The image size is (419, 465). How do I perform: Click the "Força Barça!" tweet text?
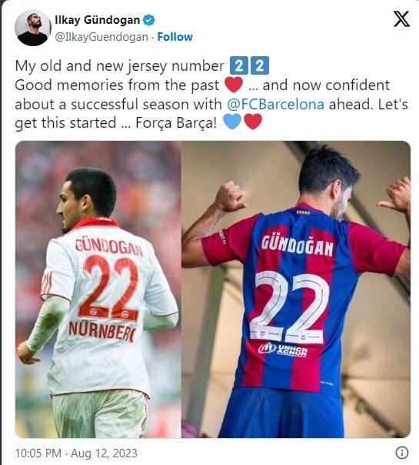pos(177,122)
